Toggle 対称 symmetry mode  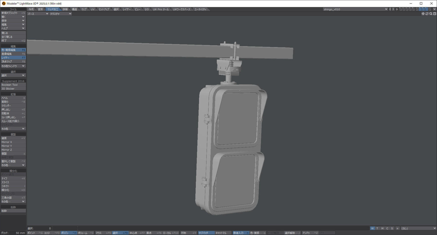189,233
